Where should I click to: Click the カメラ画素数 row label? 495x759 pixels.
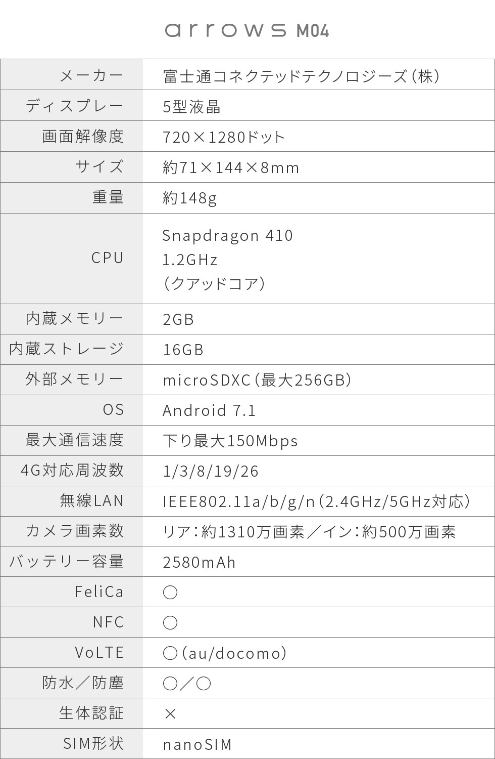75,531
